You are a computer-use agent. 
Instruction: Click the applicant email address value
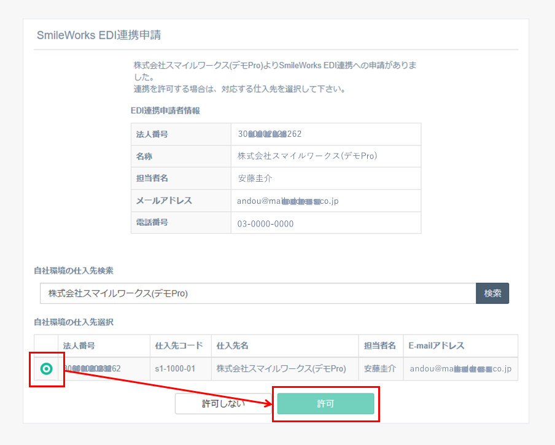click(x=288, y=201)
